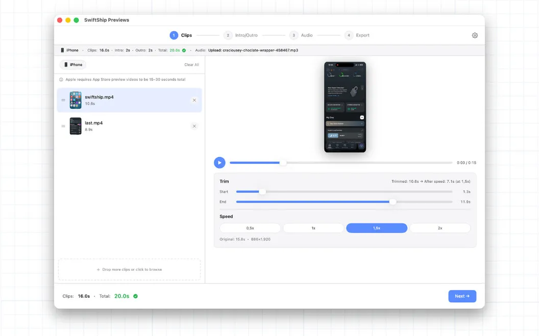Click Drop more clips or click to browse
The width and height of the screenshot is (539, 336).
pyautogui.click(x=129, y=269)
